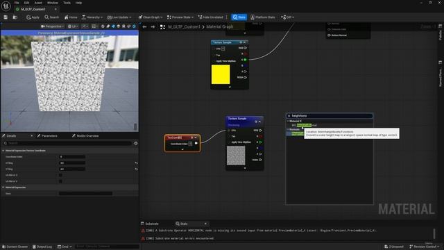444x250 pixels.
Task: Collapse Material Expression Texture Coordinate section
Action: click(x=3, y=151)
